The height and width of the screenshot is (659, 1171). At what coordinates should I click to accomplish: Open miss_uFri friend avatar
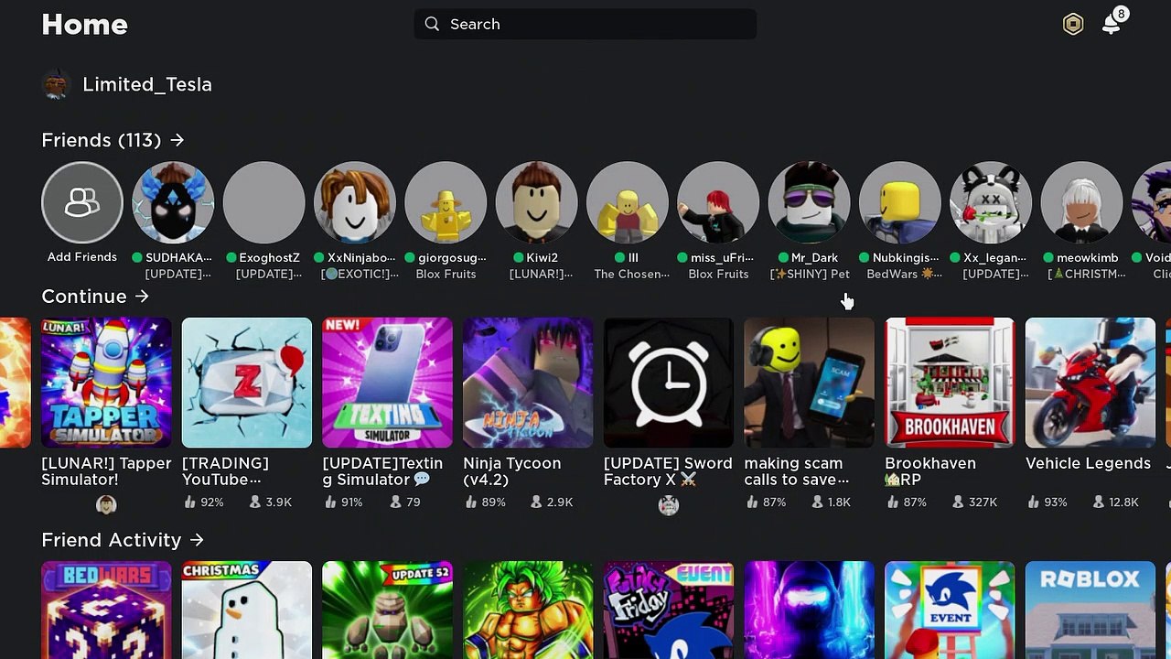(718, 203)
